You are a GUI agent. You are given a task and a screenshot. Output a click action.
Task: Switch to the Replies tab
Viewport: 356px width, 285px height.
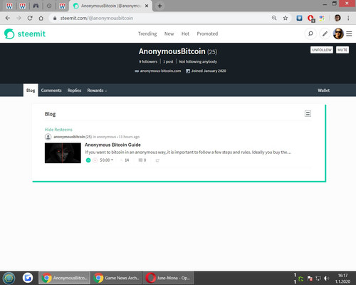click(x=74, y=90)
